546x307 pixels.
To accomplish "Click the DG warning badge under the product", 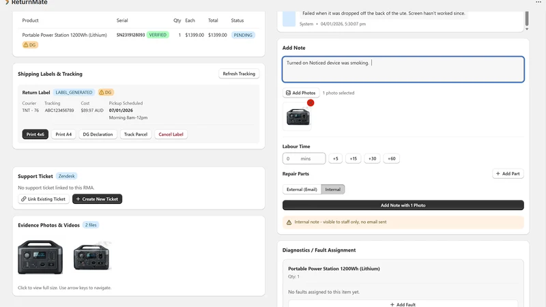I will (x=30, y=45).
